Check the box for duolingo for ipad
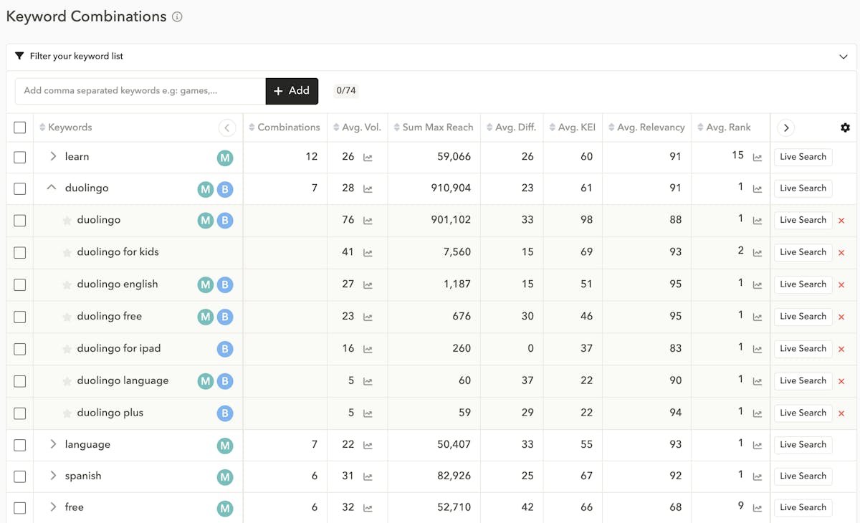The width and height of the screenshot is (860, 523). 20,349
